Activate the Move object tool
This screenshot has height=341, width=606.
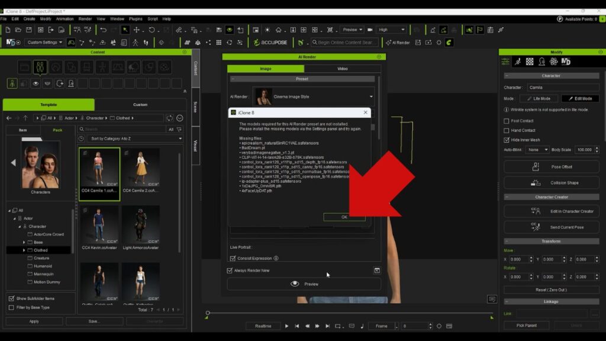137,30
